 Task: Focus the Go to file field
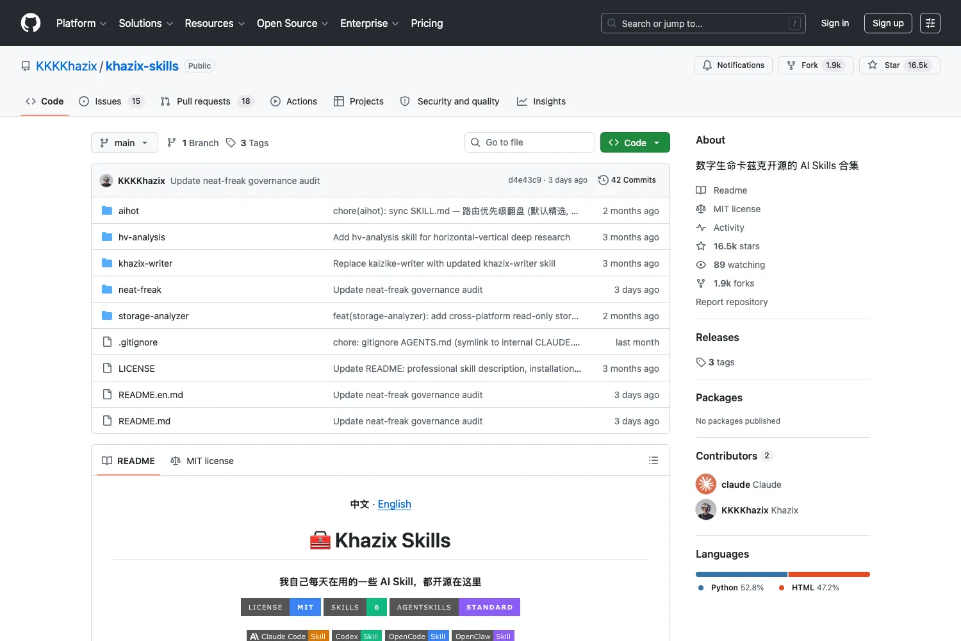click(x=530, y=142)
